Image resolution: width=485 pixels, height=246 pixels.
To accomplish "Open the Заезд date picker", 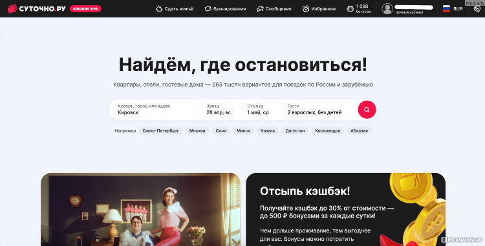I will point(222,110).
